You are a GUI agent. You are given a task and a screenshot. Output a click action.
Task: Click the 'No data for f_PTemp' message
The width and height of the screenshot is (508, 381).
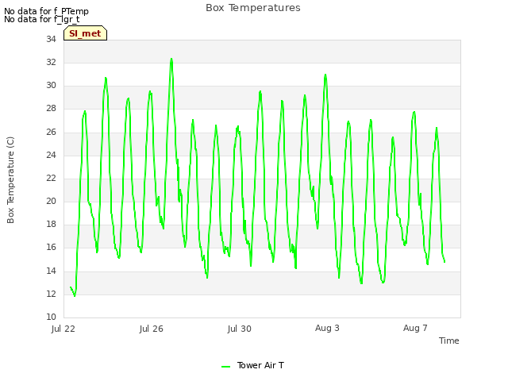click(46, 11)
